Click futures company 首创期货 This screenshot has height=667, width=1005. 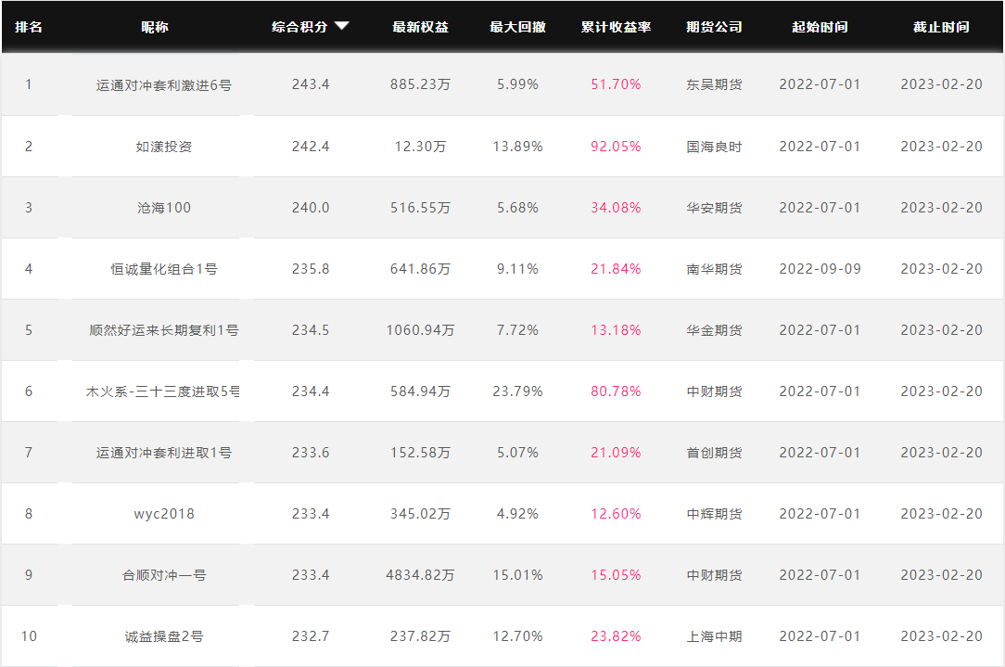click(x=714, y=453)
